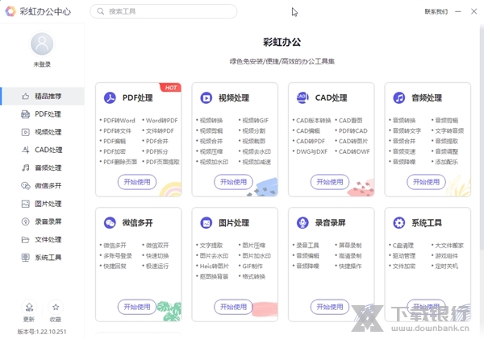Click the search magnifier icon

(100, 11)
